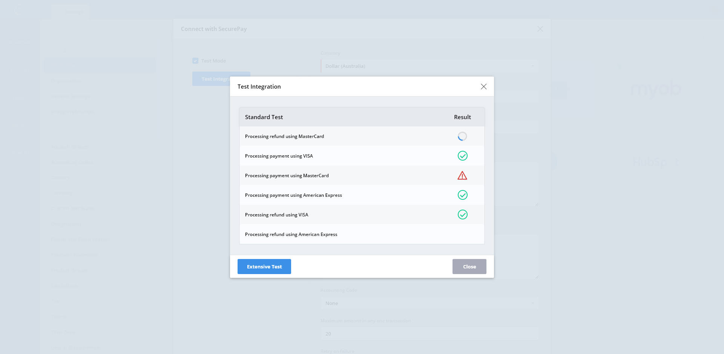Open the Accounting Code dropdown
Screen dimensions: 724x354
click(x=429, y=303)
